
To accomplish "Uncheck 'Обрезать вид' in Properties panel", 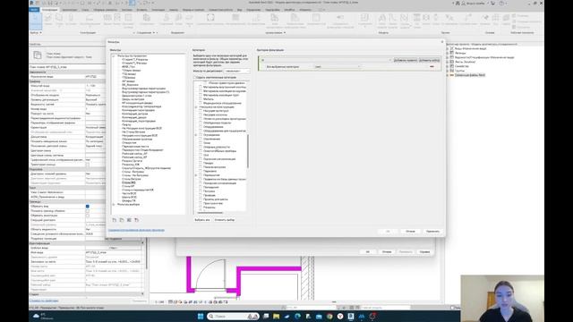I will click(88, 207).
